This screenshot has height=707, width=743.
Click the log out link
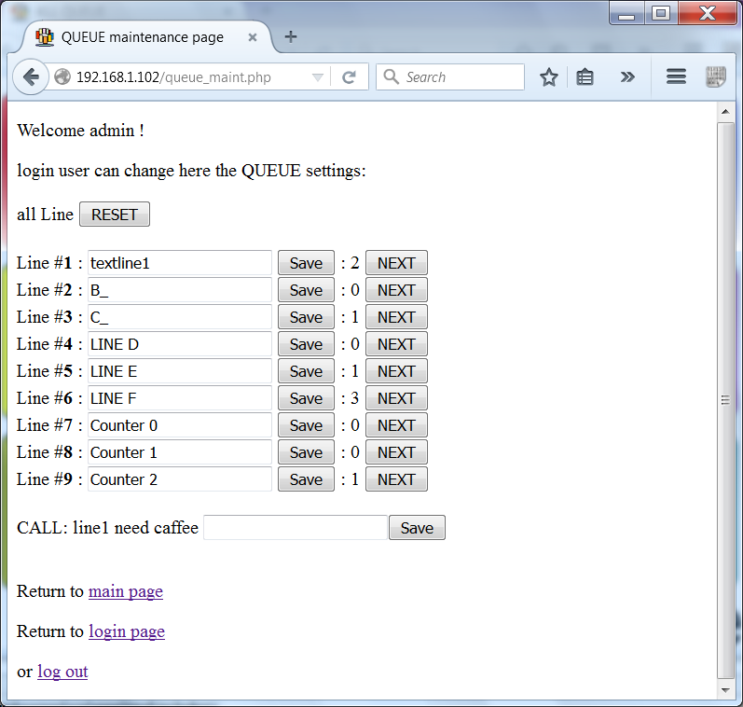click(x=62, y=672)
